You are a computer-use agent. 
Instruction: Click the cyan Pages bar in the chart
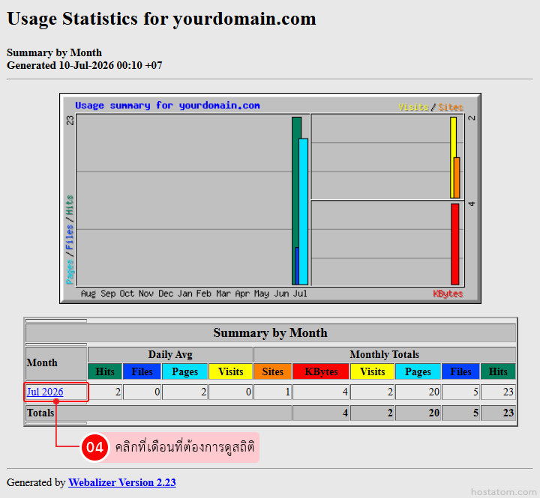tap(304, 211)
